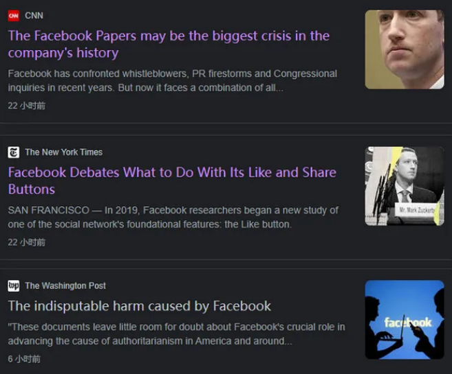Viewport: 452px width, 374px height.
Task: Open The New York Times source name
Action: pos(64,152)
